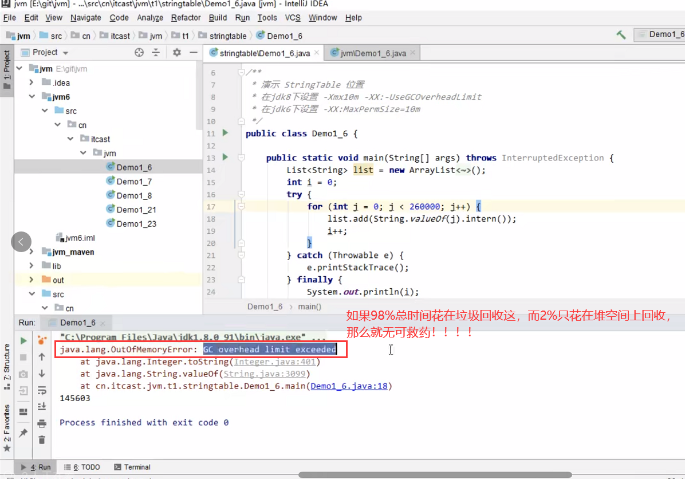Toggle soft-wrap in the Run console

42,390
